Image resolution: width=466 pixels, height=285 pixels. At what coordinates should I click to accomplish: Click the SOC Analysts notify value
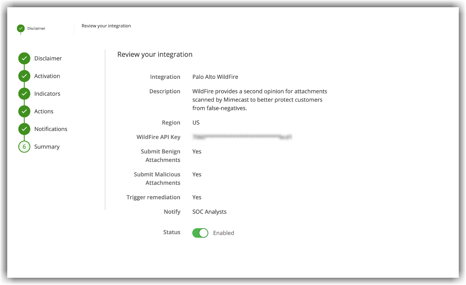tap(209, 212)
